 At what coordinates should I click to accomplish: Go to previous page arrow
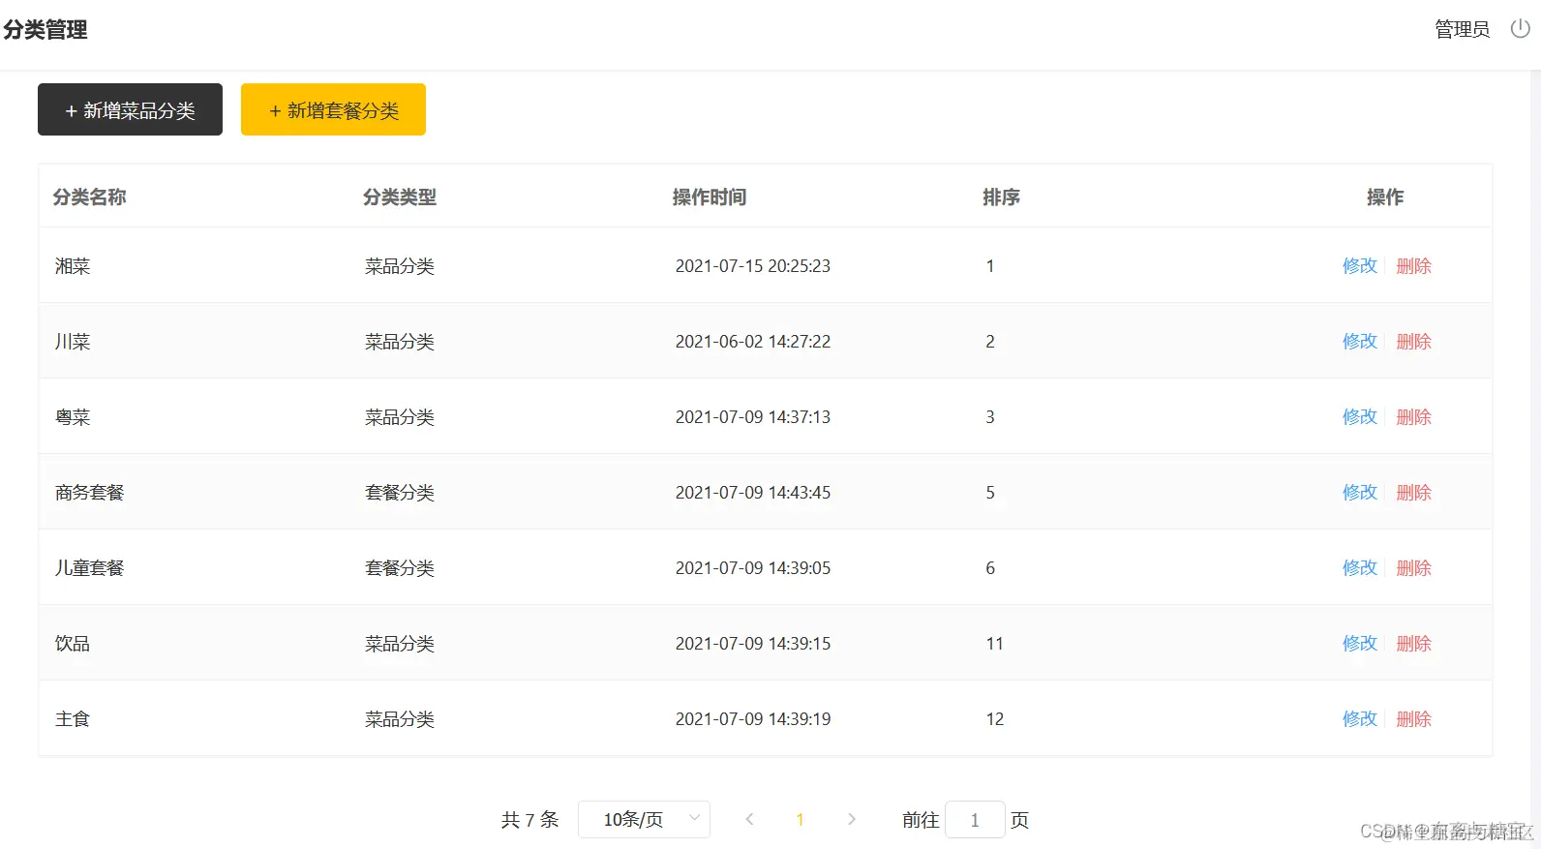(749, 819)
